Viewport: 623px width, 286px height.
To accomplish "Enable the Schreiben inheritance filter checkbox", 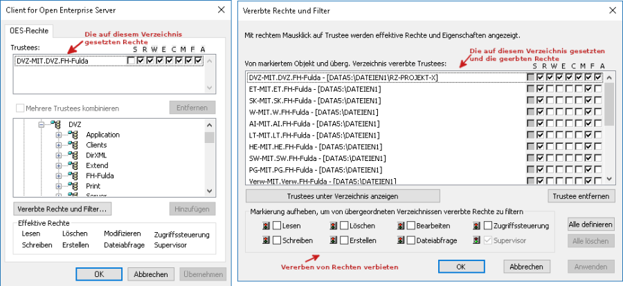I will click(276, 240).
